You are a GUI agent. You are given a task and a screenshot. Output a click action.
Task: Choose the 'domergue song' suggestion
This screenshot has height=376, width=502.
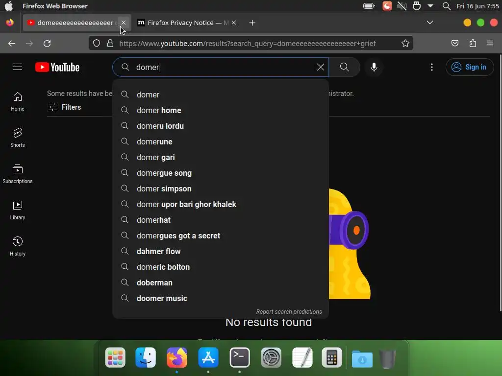221,173
